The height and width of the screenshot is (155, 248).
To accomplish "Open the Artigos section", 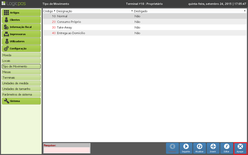I will (21, 13).
